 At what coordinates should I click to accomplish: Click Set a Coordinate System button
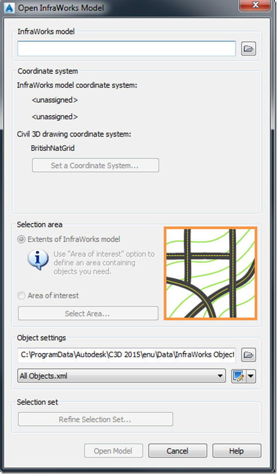tap(96, 166)
